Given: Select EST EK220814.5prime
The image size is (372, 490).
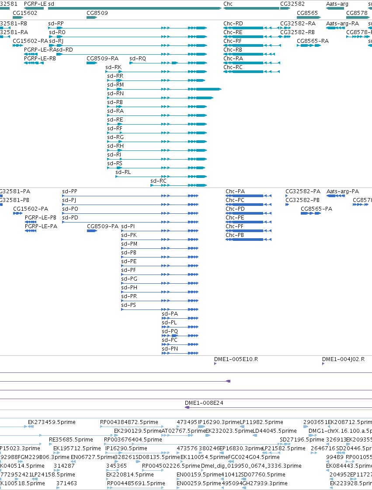Looking at the screenshot, I should (x=130, y=475).
